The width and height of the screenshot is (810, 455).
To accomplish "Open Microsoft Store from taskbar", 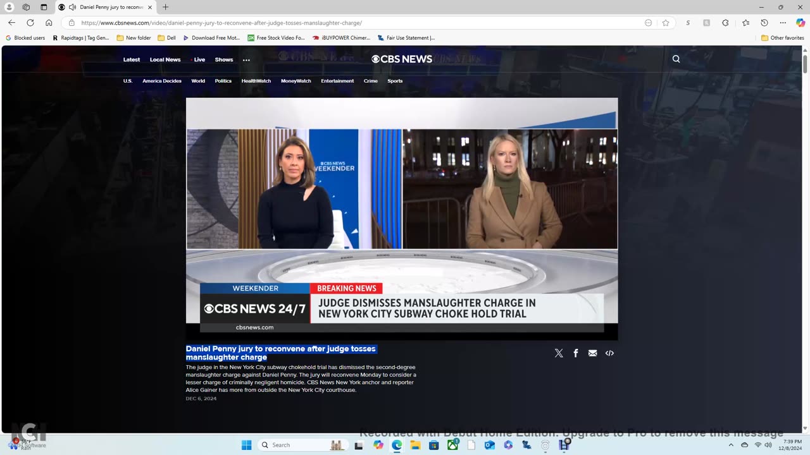I will (x=433, y=445).
